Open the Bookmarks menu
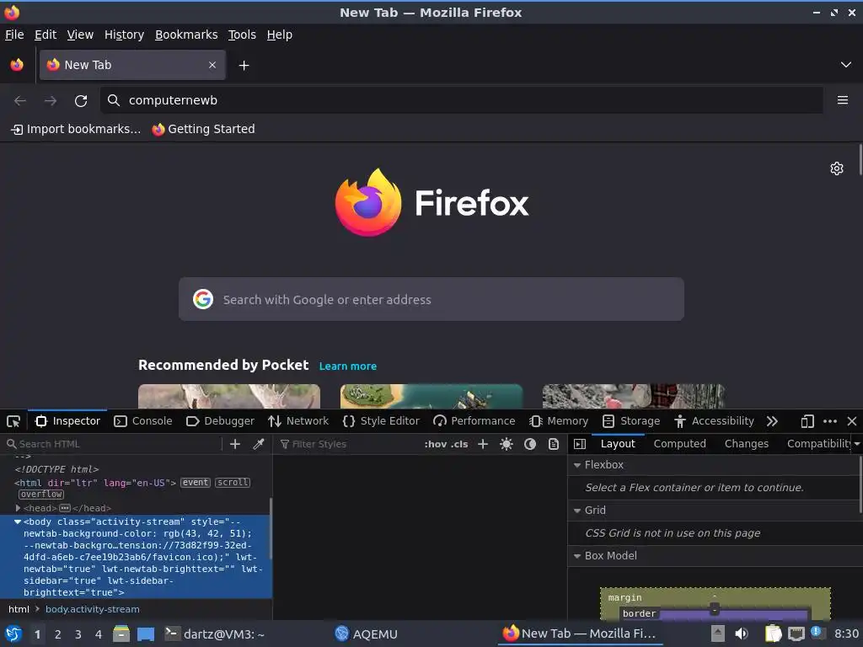 (186, 35)
